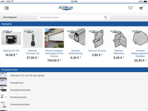Screen dimensions: 148x111
Task: Open the shopping cart icon
Action: (x=141, y=8)
